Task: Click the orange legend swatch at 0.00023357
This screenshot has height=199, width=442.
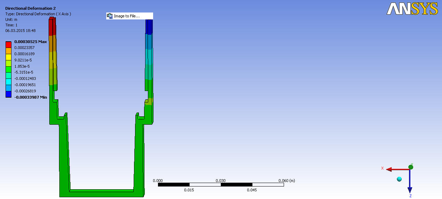Action: tap(8, 51)
